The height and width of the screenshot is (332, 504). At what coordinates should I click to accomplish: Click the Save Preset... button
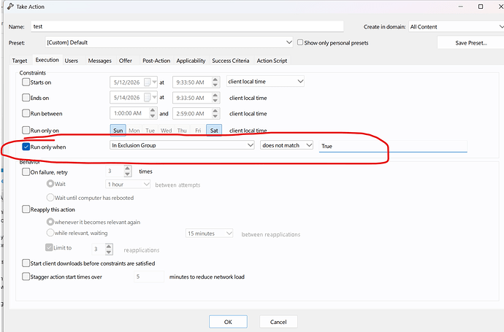coord(471,43)
